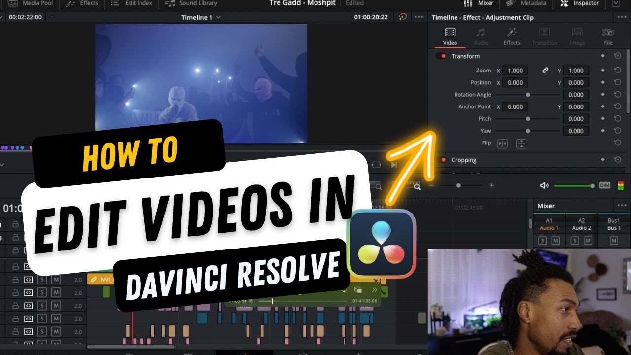The width and height of the screenshot is (631, 355).
Task: Toggle the Mixer panel from the top toolbar
Action: 479,3
